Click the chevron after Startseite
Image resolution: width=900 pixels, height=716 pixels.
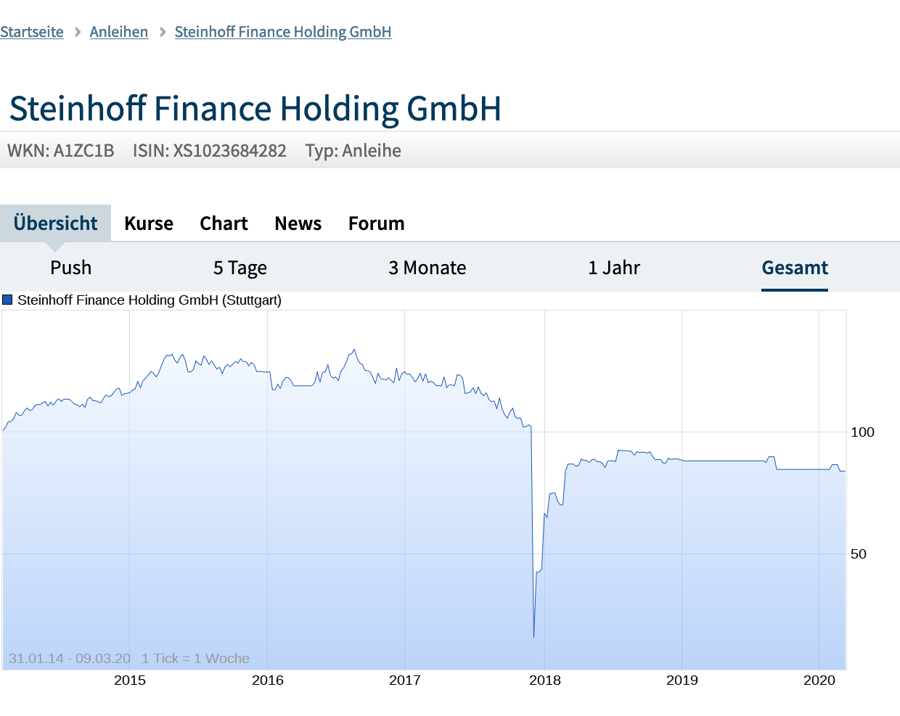click(76, 32)
